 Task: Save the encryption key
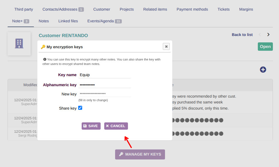coord(91,126)
